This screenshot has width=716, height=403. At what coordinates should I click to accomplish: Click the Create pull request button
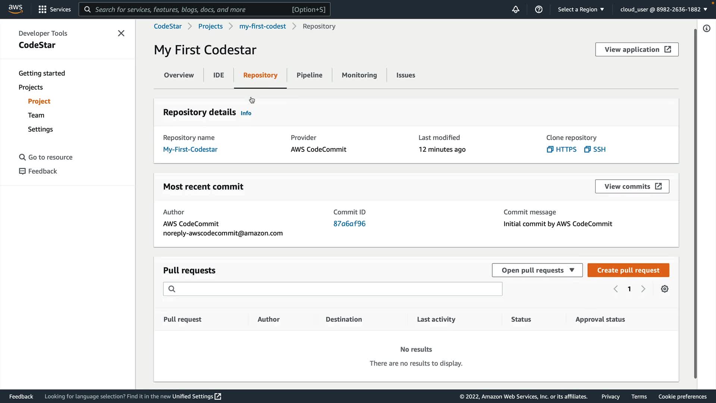click(628, 270)
